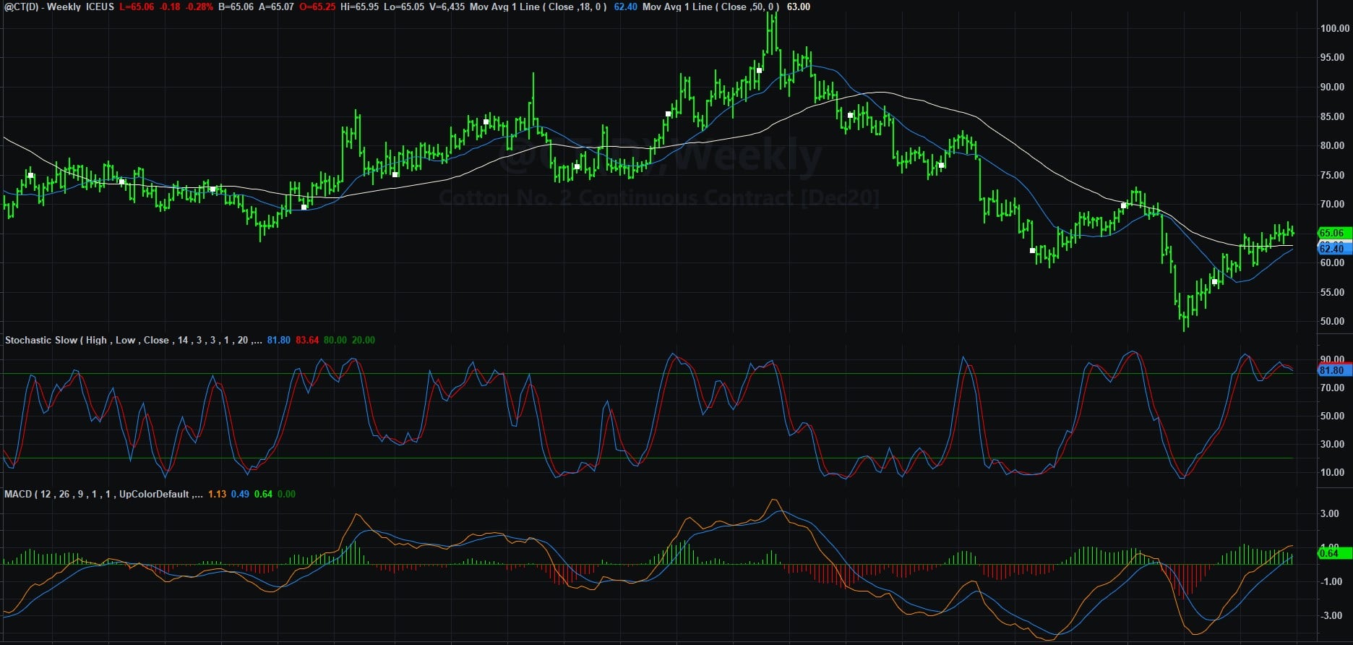
Task: Click the blue 0.49 MACD signal value
Action: pos(240,494)
